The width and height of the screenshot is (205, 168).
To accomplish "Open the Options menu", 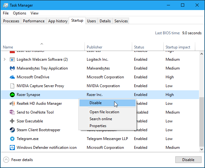I will [20, 13].
